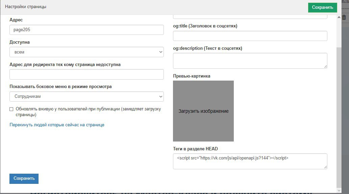Open the Доступна dropdown showing всем
This screenshot has width=349, height=194.
coord(86,52)
